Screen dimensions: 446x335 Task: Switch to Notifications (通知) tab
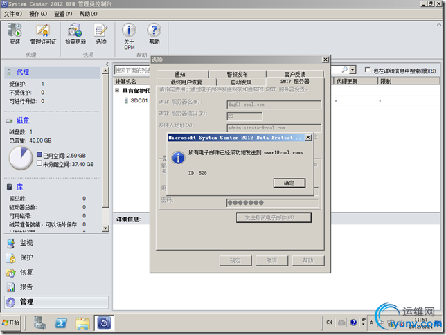click(183, 74)
